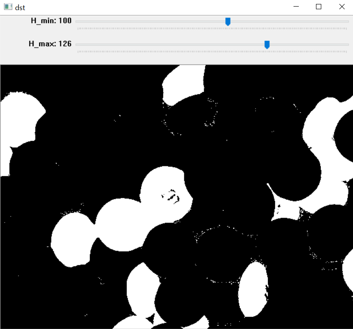Click the H_max: 126 label
The width and height of the screenshot is (353, 329).
point(50,44)
